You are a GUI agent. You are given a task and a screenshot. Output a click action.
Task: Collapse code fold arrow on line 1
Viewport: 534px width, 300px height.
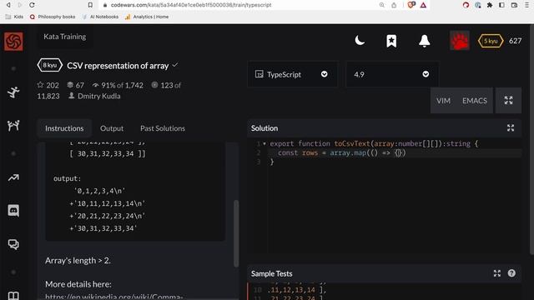[x=264, y=143]
